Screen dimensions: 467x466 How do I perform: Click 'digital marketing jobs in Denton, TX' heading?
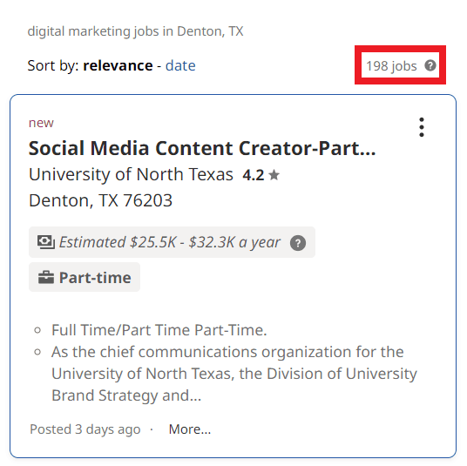[136, 31]
